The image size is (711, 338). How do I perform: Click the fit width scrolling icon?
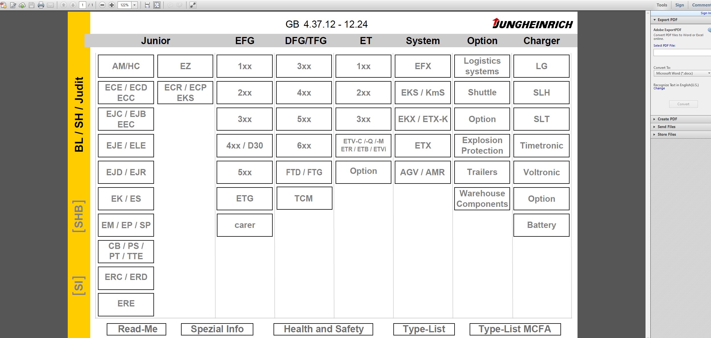click(147, 5)
